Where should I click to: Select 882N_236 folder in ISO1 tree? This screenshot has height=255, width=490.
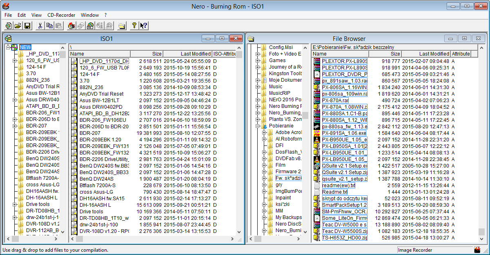pyautogui.click(x=38, y=80)
